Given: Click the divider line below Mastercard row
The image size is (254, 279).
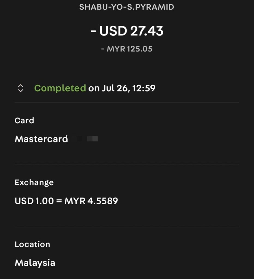Looking at the screenshot, I should tap(127, 164).
